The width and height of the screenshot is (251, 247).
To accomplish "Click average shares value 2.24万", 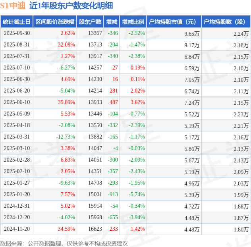I will click(x=241, y=34).
